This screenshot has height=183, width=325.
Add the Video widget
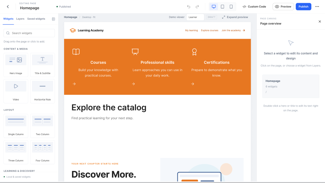tap(16, 91)
